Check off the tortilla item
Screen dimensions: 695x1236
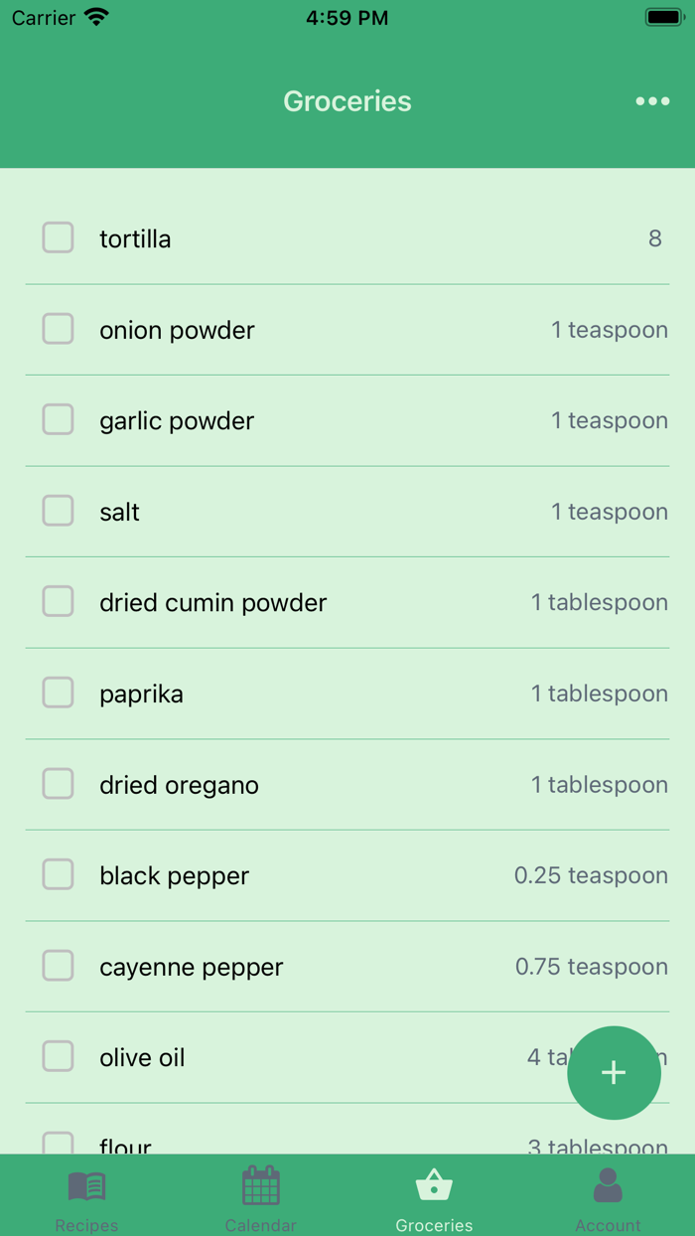(58, 237)
